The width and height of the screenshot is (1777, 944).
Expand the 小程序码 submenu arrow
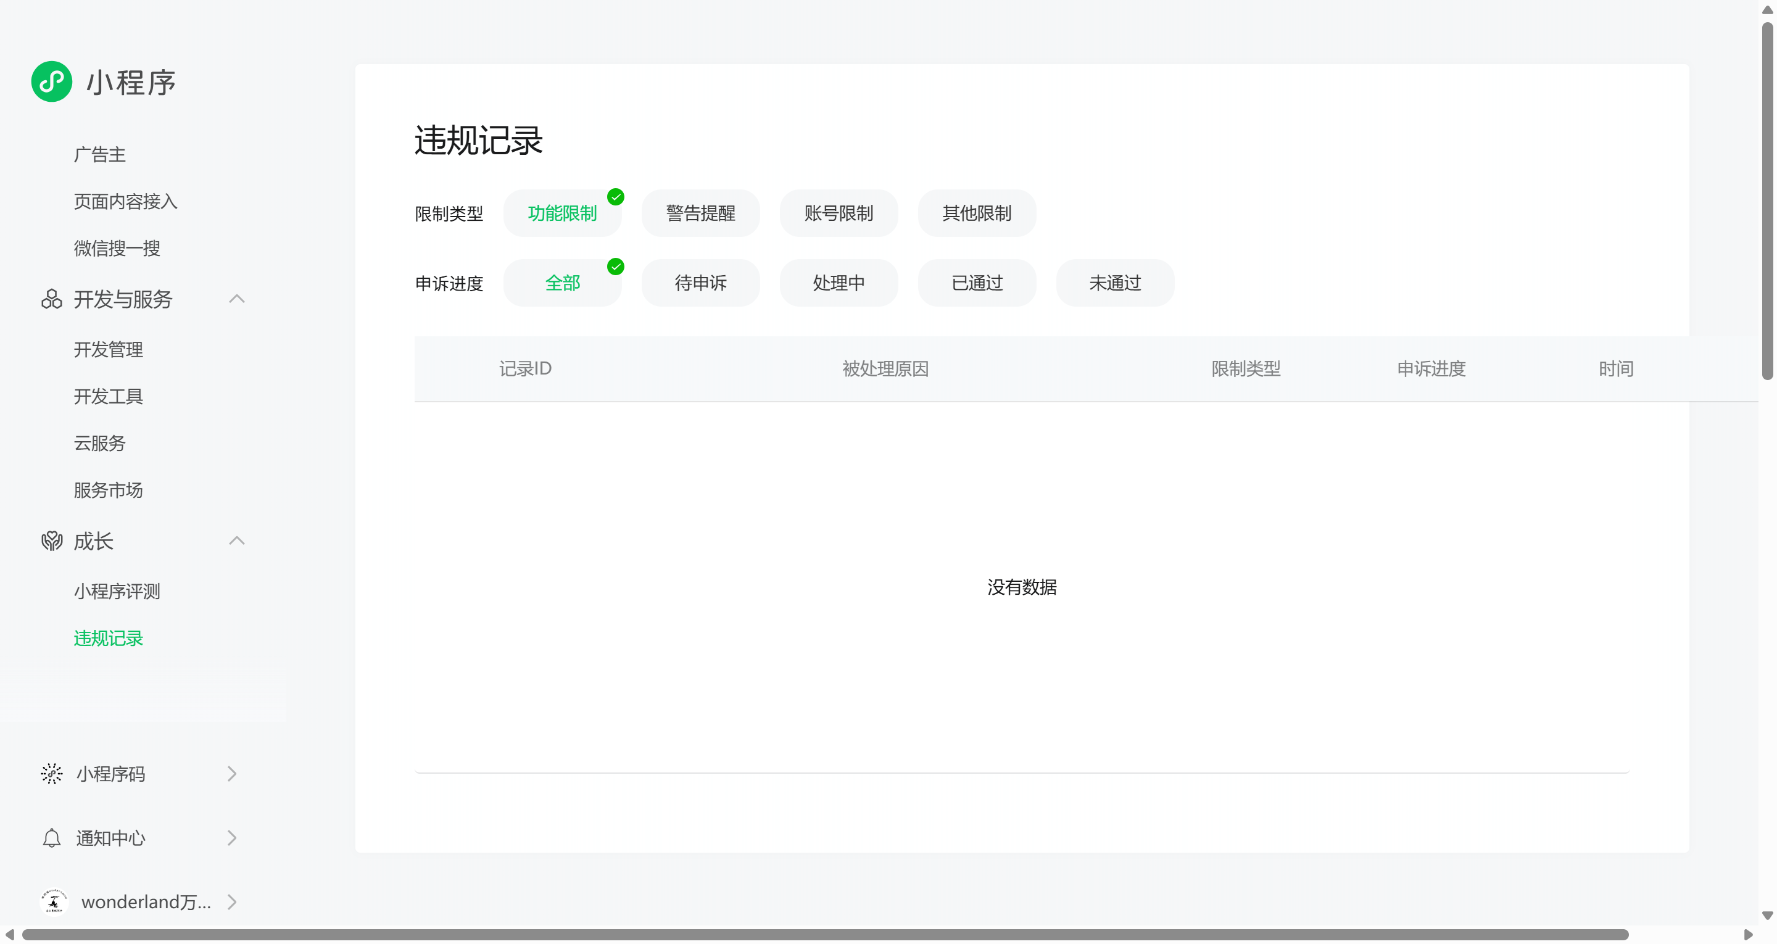pos(232,774)
